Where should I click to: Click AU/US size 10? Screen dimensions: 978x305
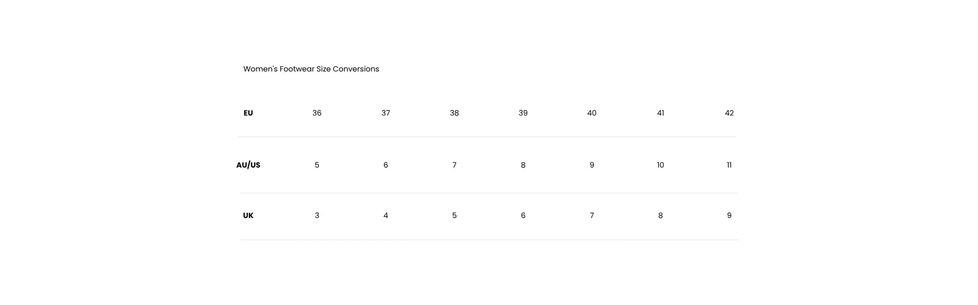(661, 165)
